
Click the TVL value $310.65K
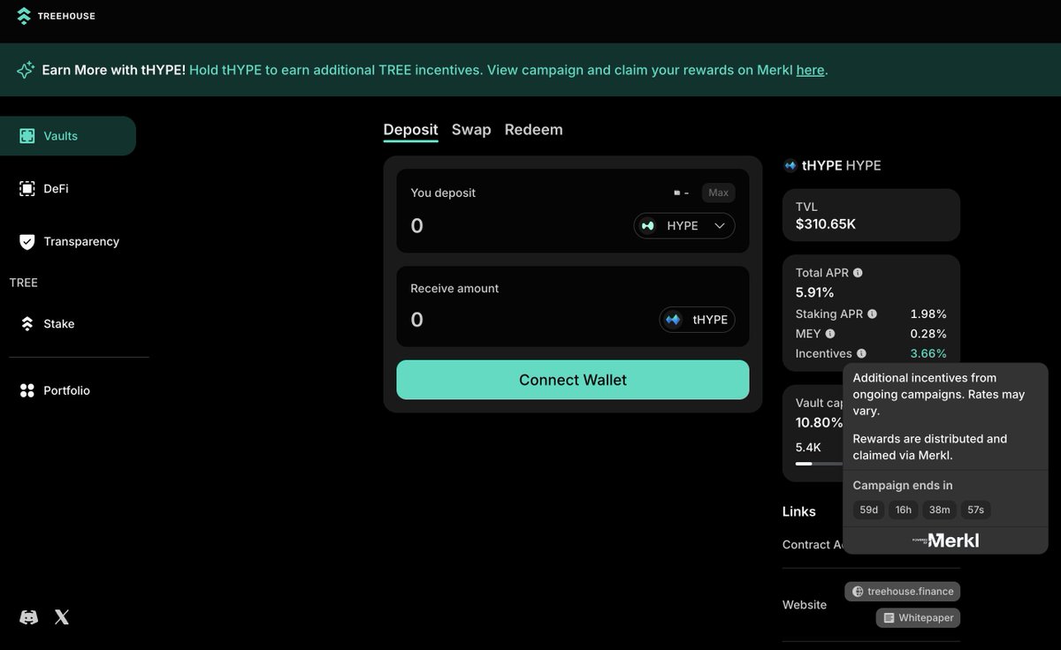[826, 224]
